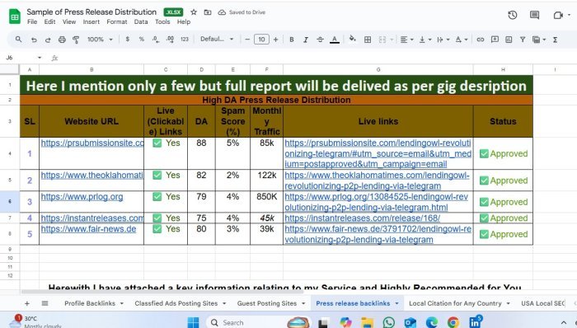Image resolution: width=577 pixels, height=328 pixels.
Task: Insert a chart
Action: pyautogui.click(x=509, y=40)
